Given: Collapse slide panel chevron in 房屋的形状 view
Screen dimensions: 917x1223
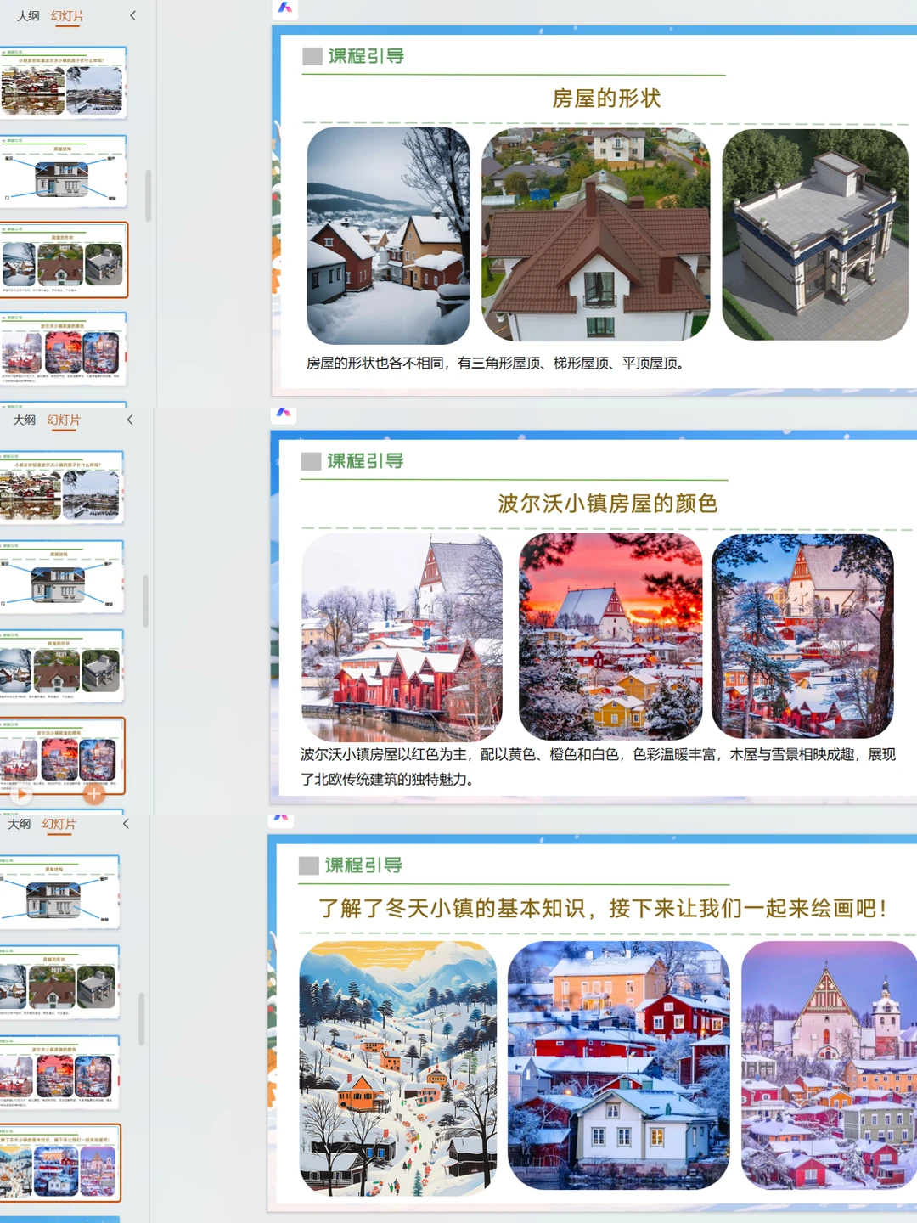Looking at the screenshot, I should coord(132,16).
